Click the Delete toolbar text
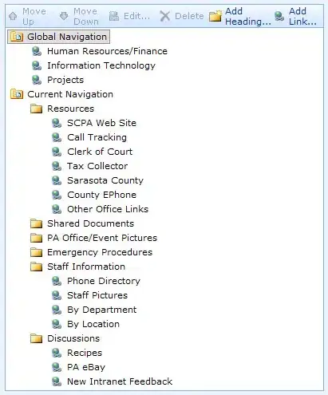Viewport: 328px width, 395px height. [189, 16]
